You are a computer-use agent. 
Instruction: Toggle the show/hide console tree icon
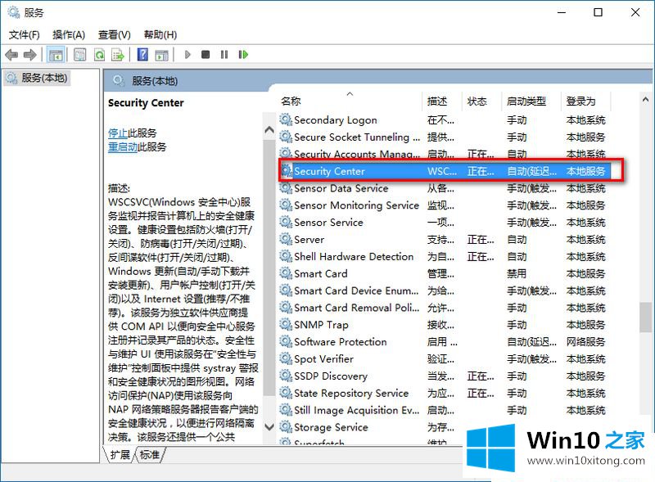56,55
